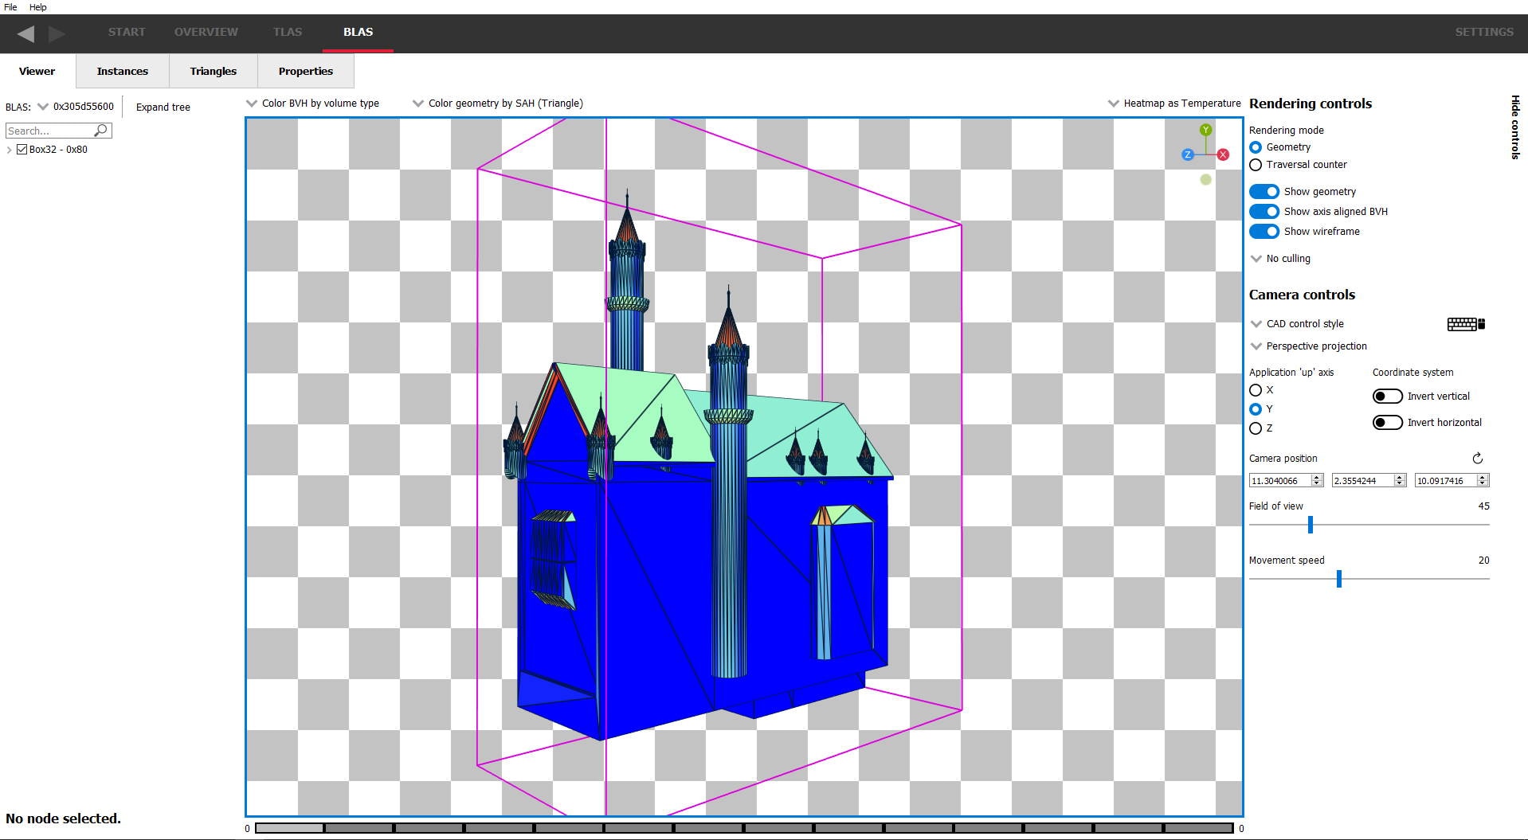The image size is (1528, 840).
Task: Click the back navigation arrow
Action: [x=25, y=33]
